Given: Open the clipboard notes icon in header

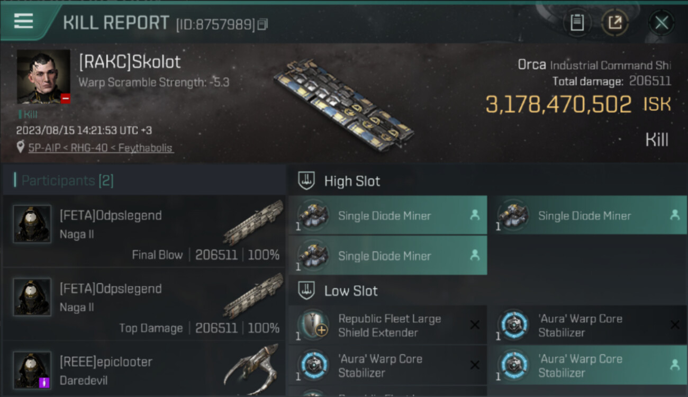Looking at the screenshot, I should click(x=577, y=23).
